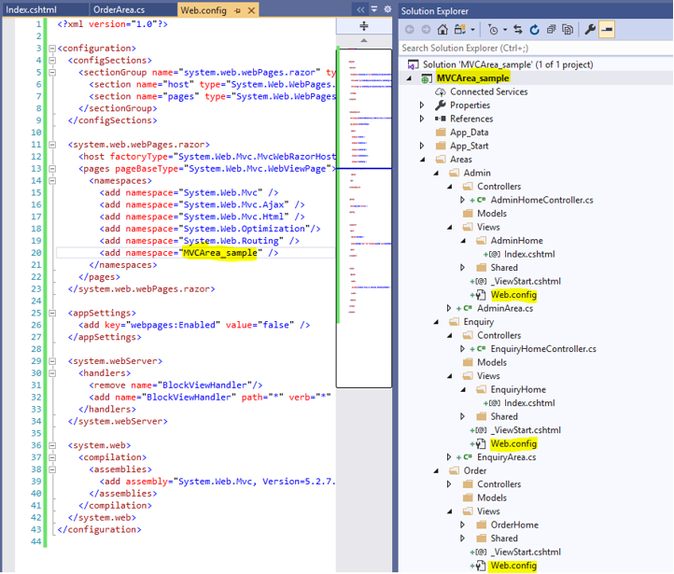Click the Admin folder icon
This screenshot has width=674, height=574.
(x=454, y=173)
